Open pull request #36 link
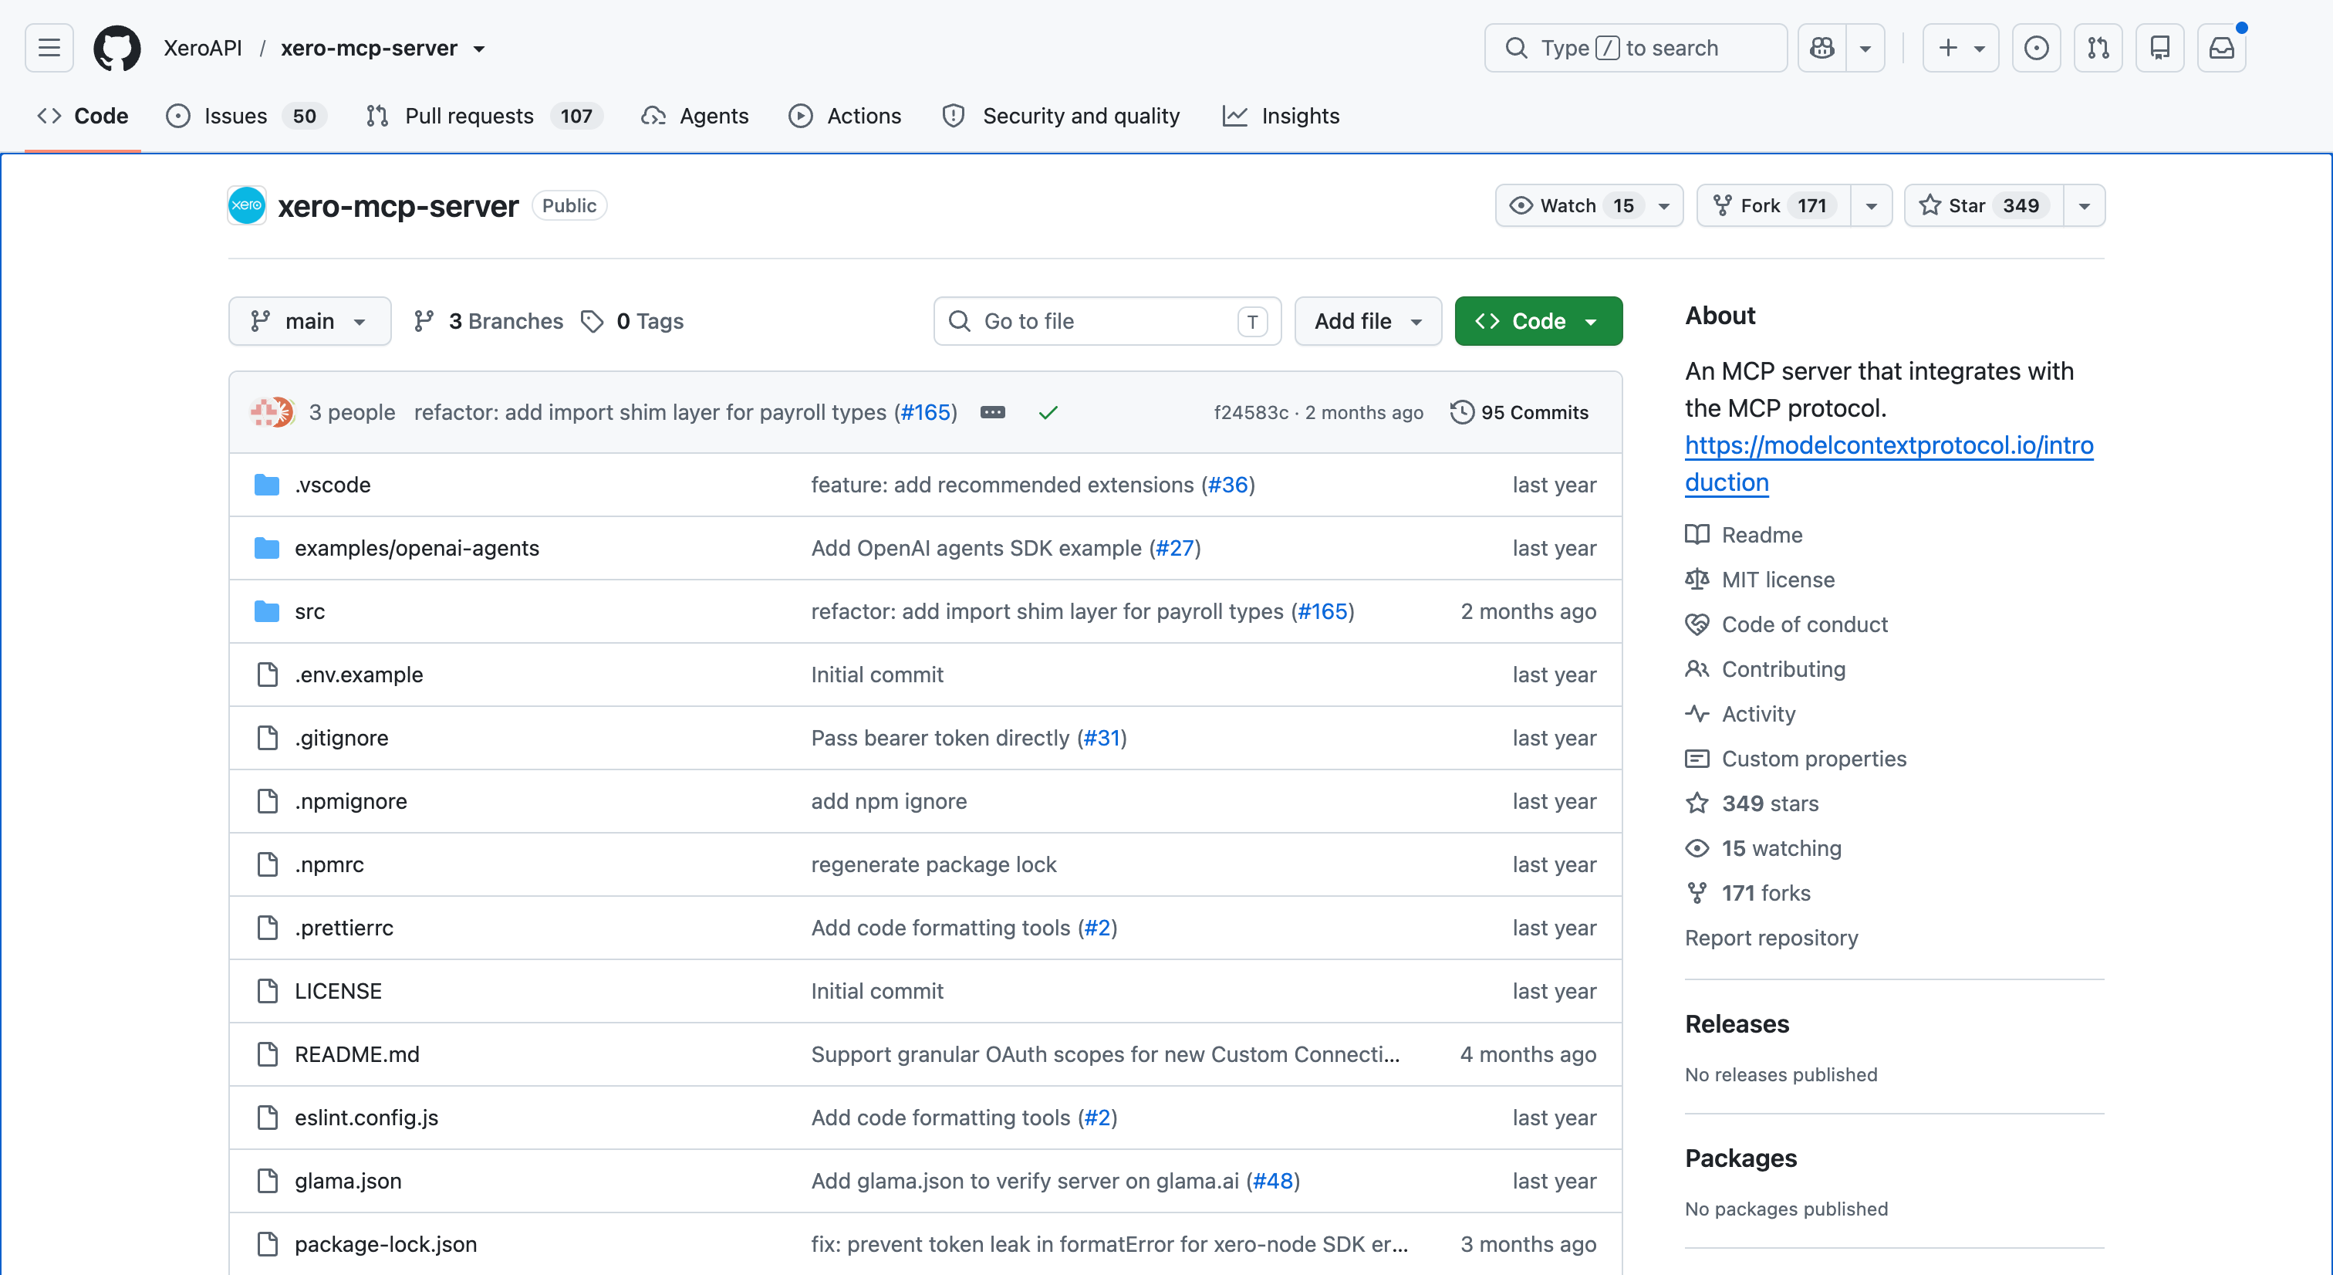2333x1275 pixels. 1228,485
